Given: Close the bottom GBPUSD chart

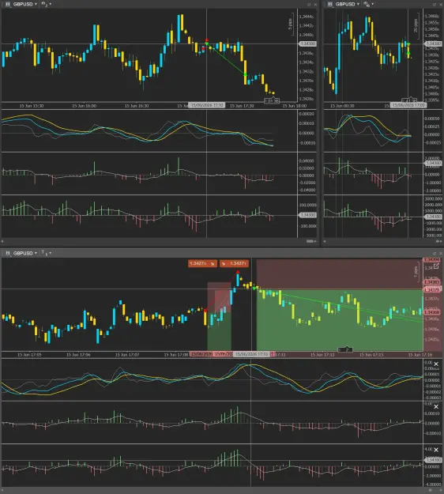Looking at the screenshot, I should [441, 253].
